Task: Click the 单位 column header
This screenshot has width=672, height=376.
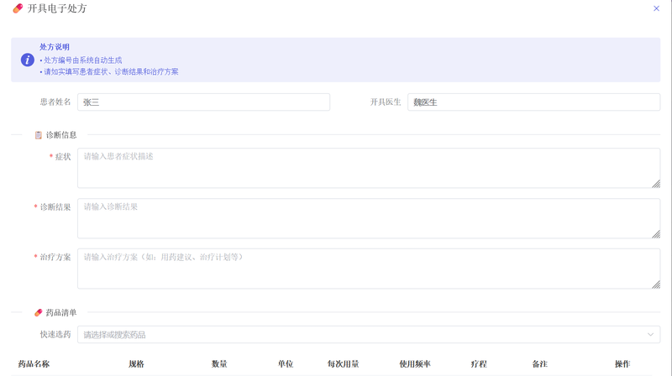Action: (x=286, y=364)
